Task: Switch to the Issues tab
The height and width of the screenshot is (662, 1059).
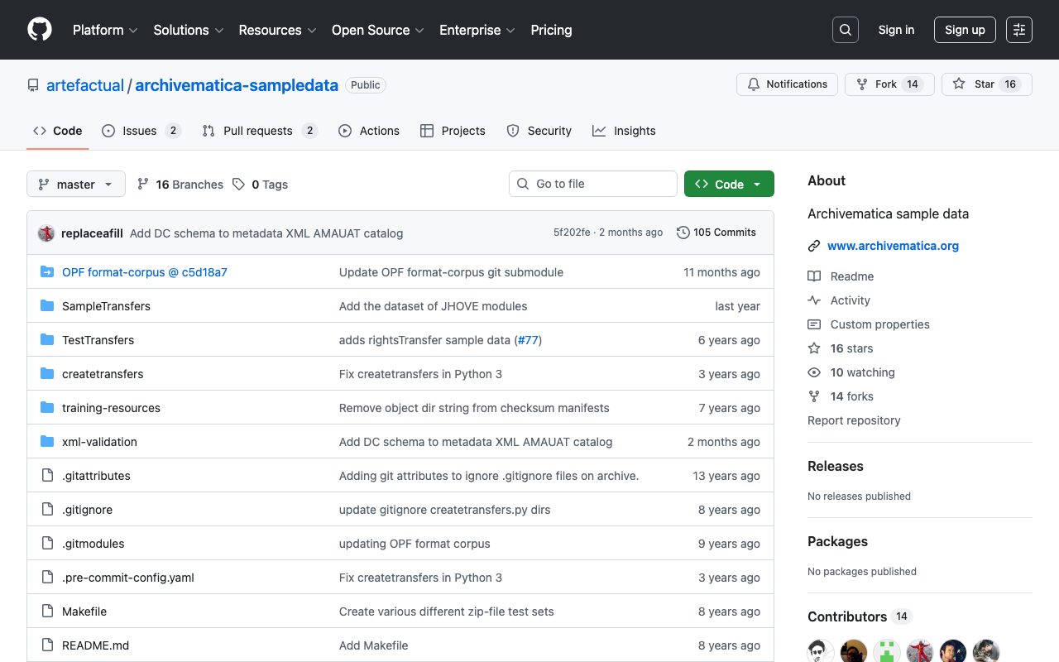Action: tap(140, 131)
